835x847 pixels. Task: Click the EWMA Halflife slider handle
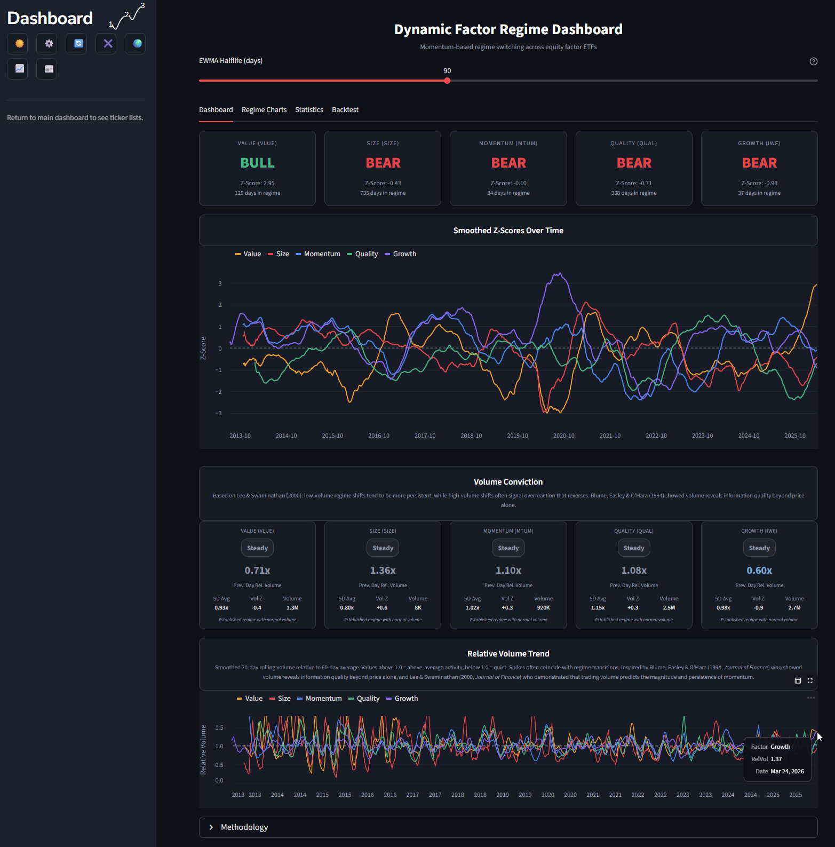pyautogui.click(x=447, y=81)
